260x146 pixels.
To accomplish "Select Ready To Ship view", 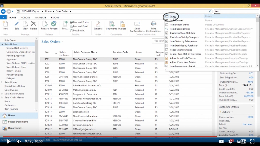I will pos(14,71).
